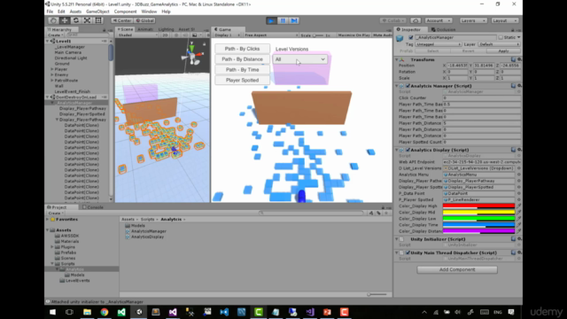Screen dimensions: 567x319
Task: Switch to the Occlusion tab
Action: [x=443, y=29]
